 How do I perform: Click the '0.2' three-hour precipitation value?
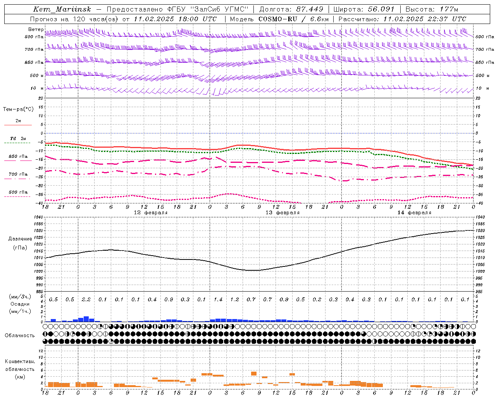click(x=317, y=300)
